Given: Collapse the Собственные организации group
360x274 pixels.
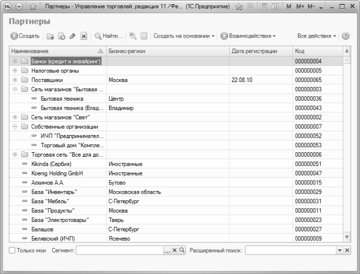Looking at the screenshot, I should click(x=15, y=126).
